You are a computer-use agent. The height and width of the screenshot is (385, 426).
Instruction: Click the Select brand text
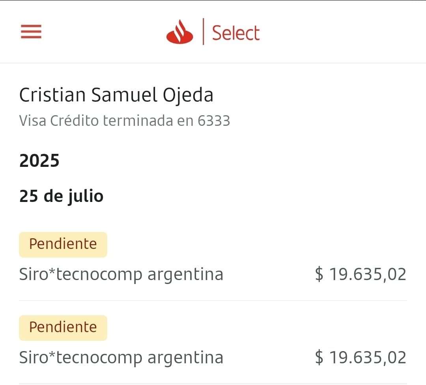[236, 33]
